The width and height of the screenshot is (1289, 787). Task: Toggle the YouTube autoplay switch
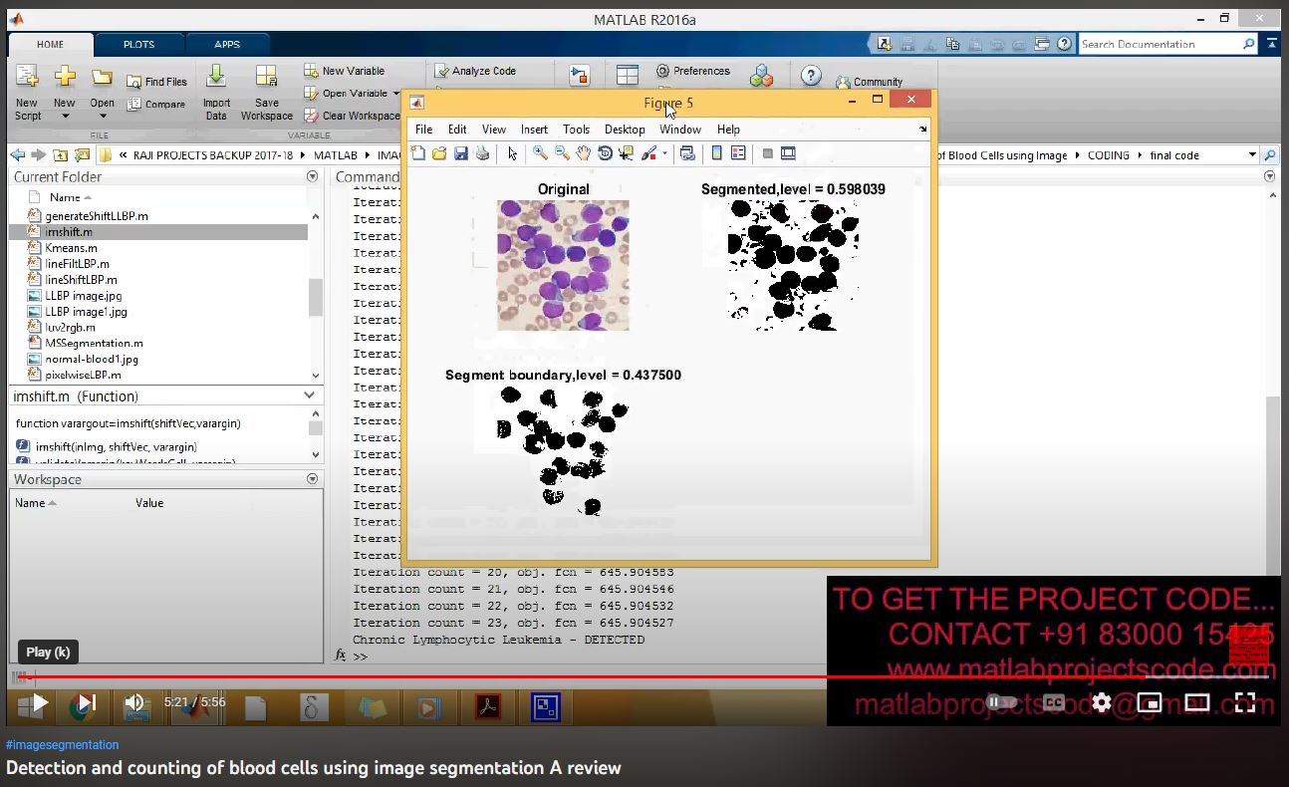click(1001, 702)
